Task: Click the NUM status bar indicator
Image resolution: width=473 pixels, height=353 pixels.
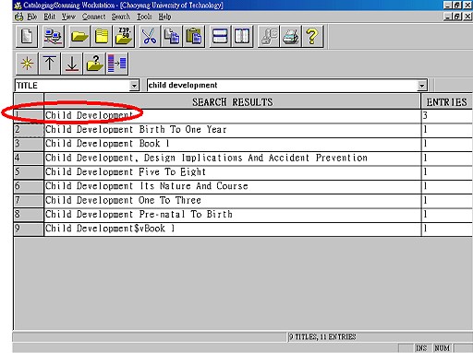Action: click(x=442, y=348)
